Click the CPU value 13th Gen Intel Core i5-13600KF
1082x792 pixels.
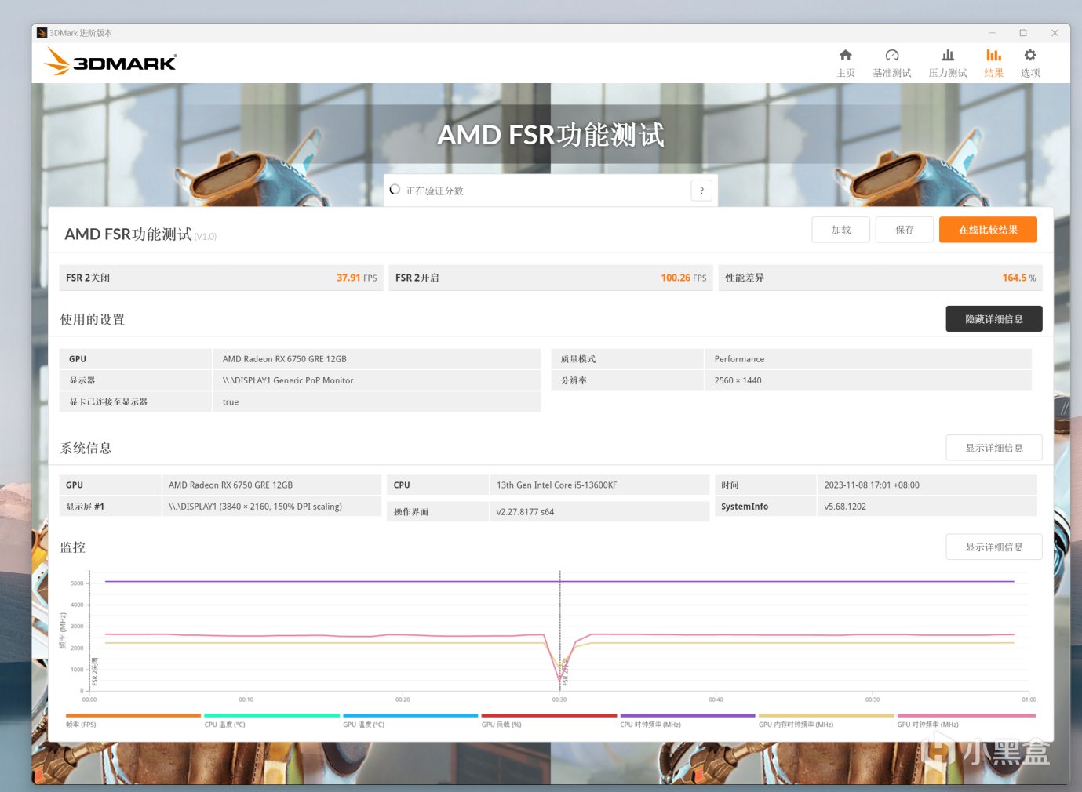click(556, 485)
